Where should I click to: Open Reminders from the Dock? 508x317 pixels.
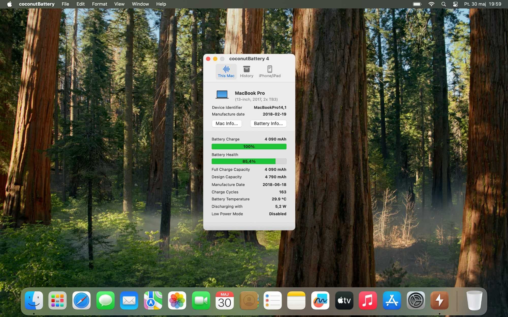pos(273,301)
